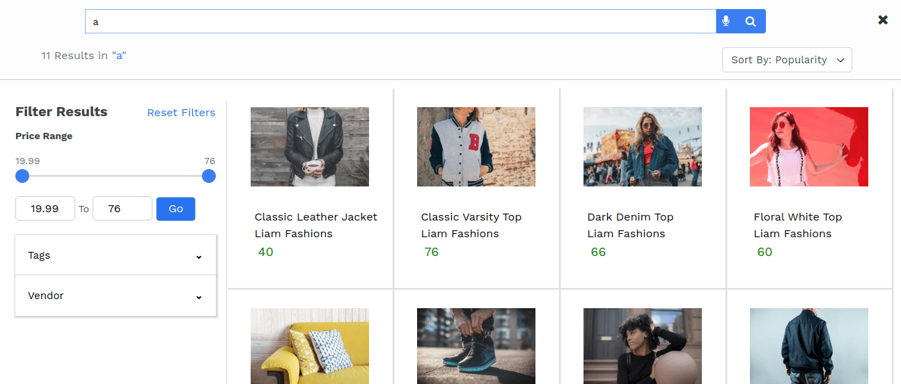This screenshot has height=384, width=901.
Task: Click the Go price filter button
Action: [175, 209]
